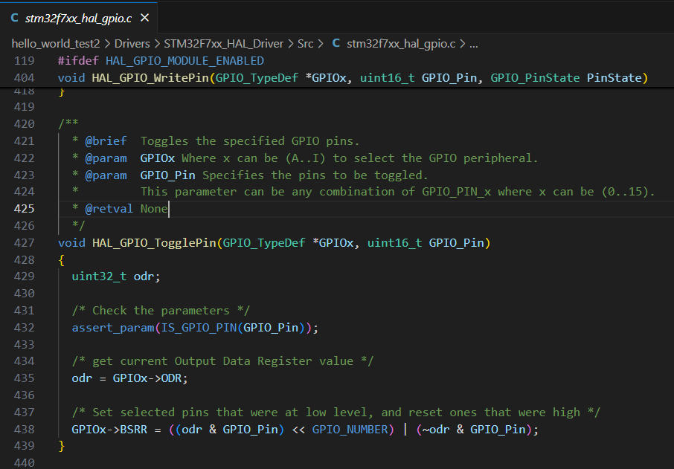This screenshot has height=469, width=674.
Task: Click GPIO_PinState type in sticky header
Action: [x=535, y=78]
